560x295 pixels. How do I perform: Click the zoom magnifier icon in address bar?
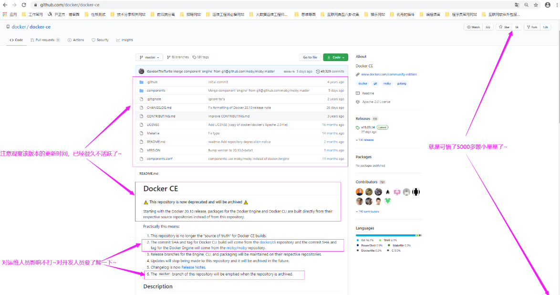pyautogui.click(x=527, y=5)
